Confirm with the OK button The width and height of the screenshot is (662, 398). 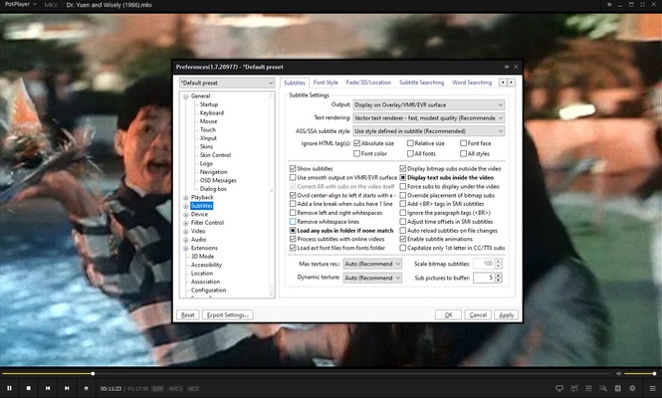[x=448, y=314]
